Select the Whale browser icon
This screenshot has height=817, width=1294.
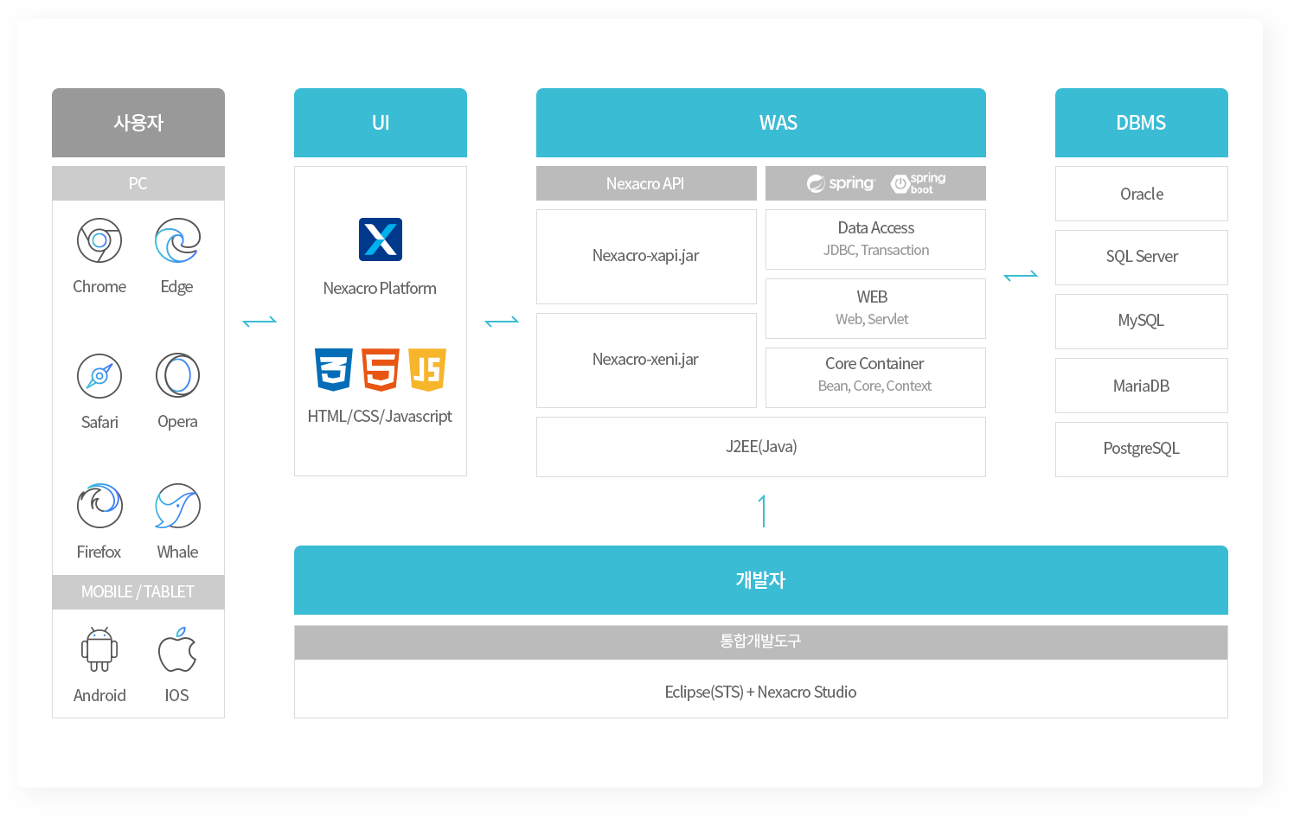(177, 506)
